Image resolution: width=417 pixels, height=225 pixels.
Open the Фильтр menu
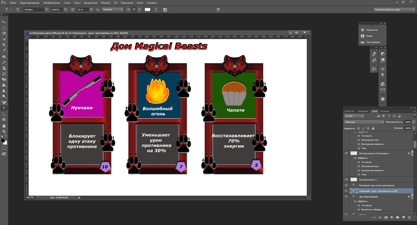tap(106, 3)
